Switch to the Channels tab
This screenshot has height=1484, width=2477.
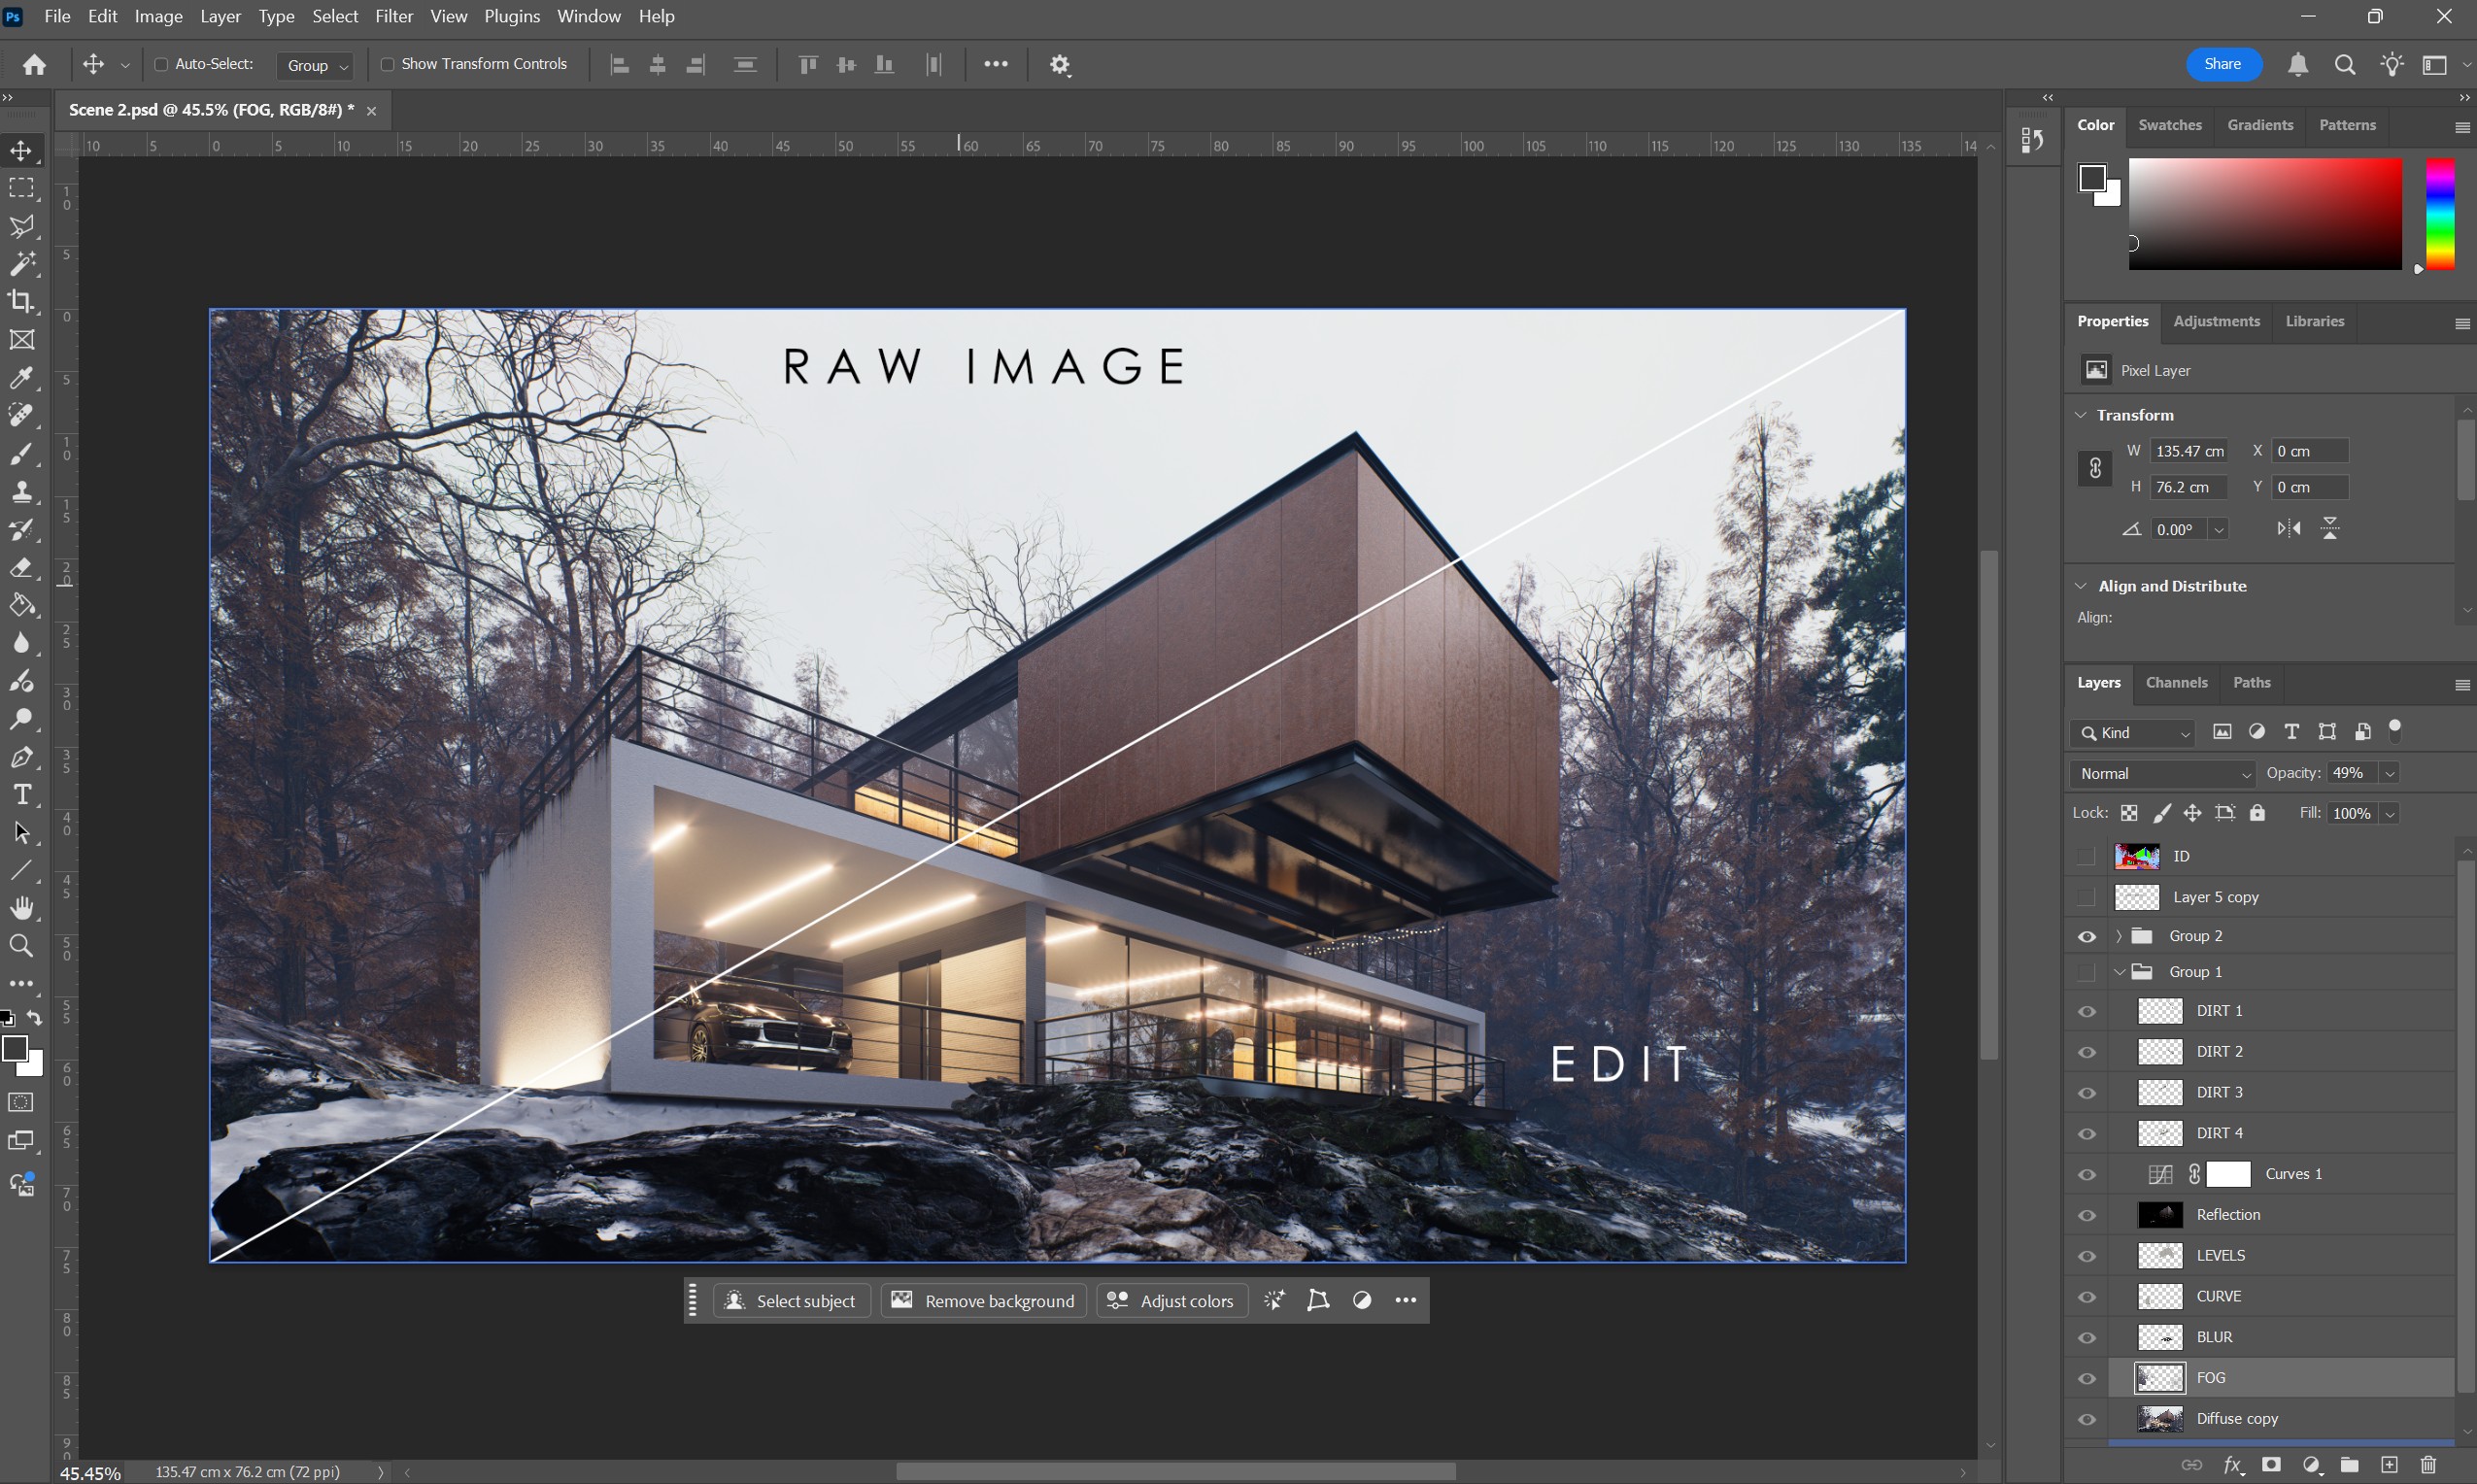tap(2176, 682)
